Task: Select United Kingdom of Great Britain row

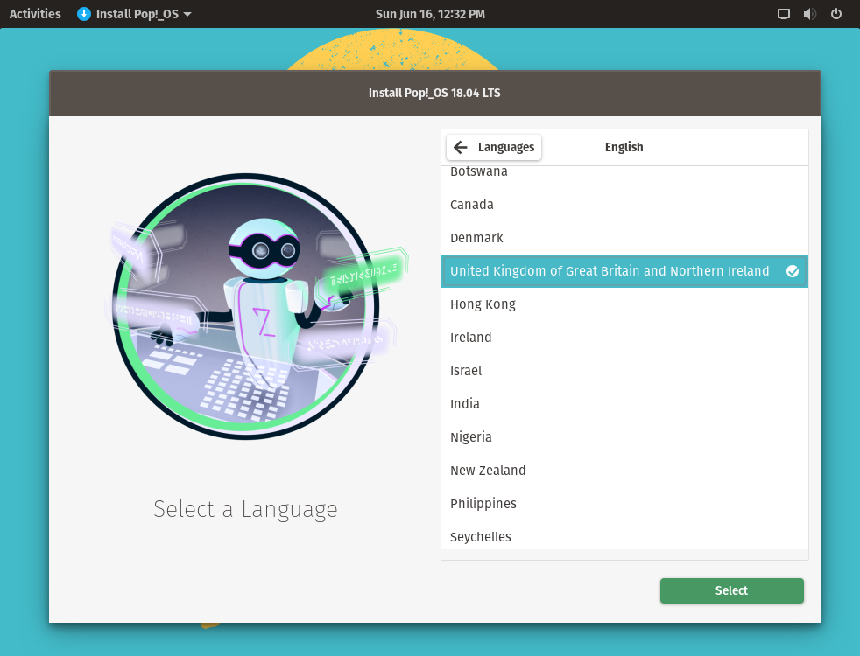Action: tap(624, 271)
